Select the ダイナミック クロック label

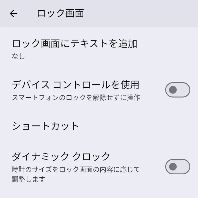(x=61, y=156)
